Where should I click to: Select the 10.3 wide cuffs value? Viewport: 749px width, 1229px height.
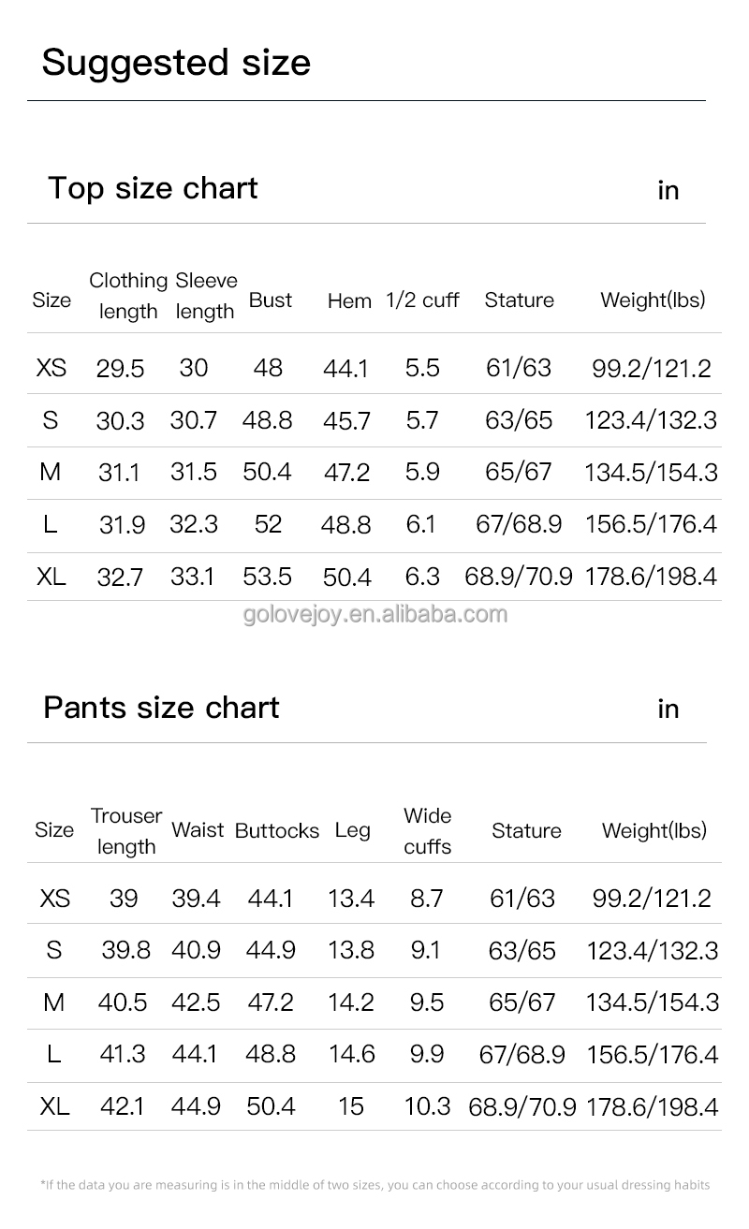[x=427, y=1106]
